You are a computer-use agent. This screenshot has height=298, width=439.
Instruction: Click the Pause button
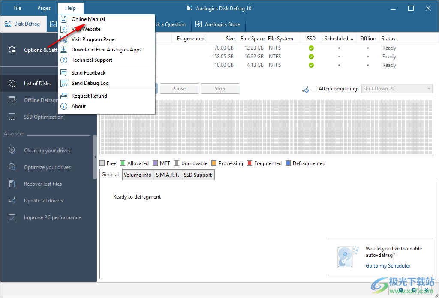pyautogui.click(x=179, y=88)
